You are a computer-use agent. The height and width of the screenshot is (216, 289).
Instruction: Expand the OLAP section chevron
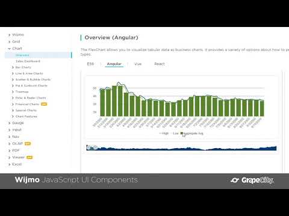coord(9,143)
